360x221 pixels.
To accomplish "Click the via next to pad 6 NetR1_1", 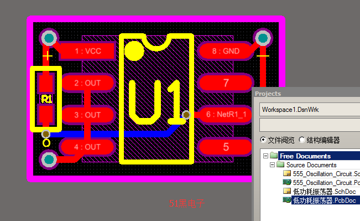I will pyautogui.click(x=186, y=115).
